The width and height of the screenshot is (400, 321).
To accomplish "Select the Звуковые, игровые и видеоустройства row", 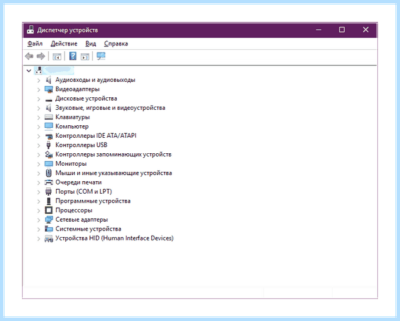I will coord(110,108).
